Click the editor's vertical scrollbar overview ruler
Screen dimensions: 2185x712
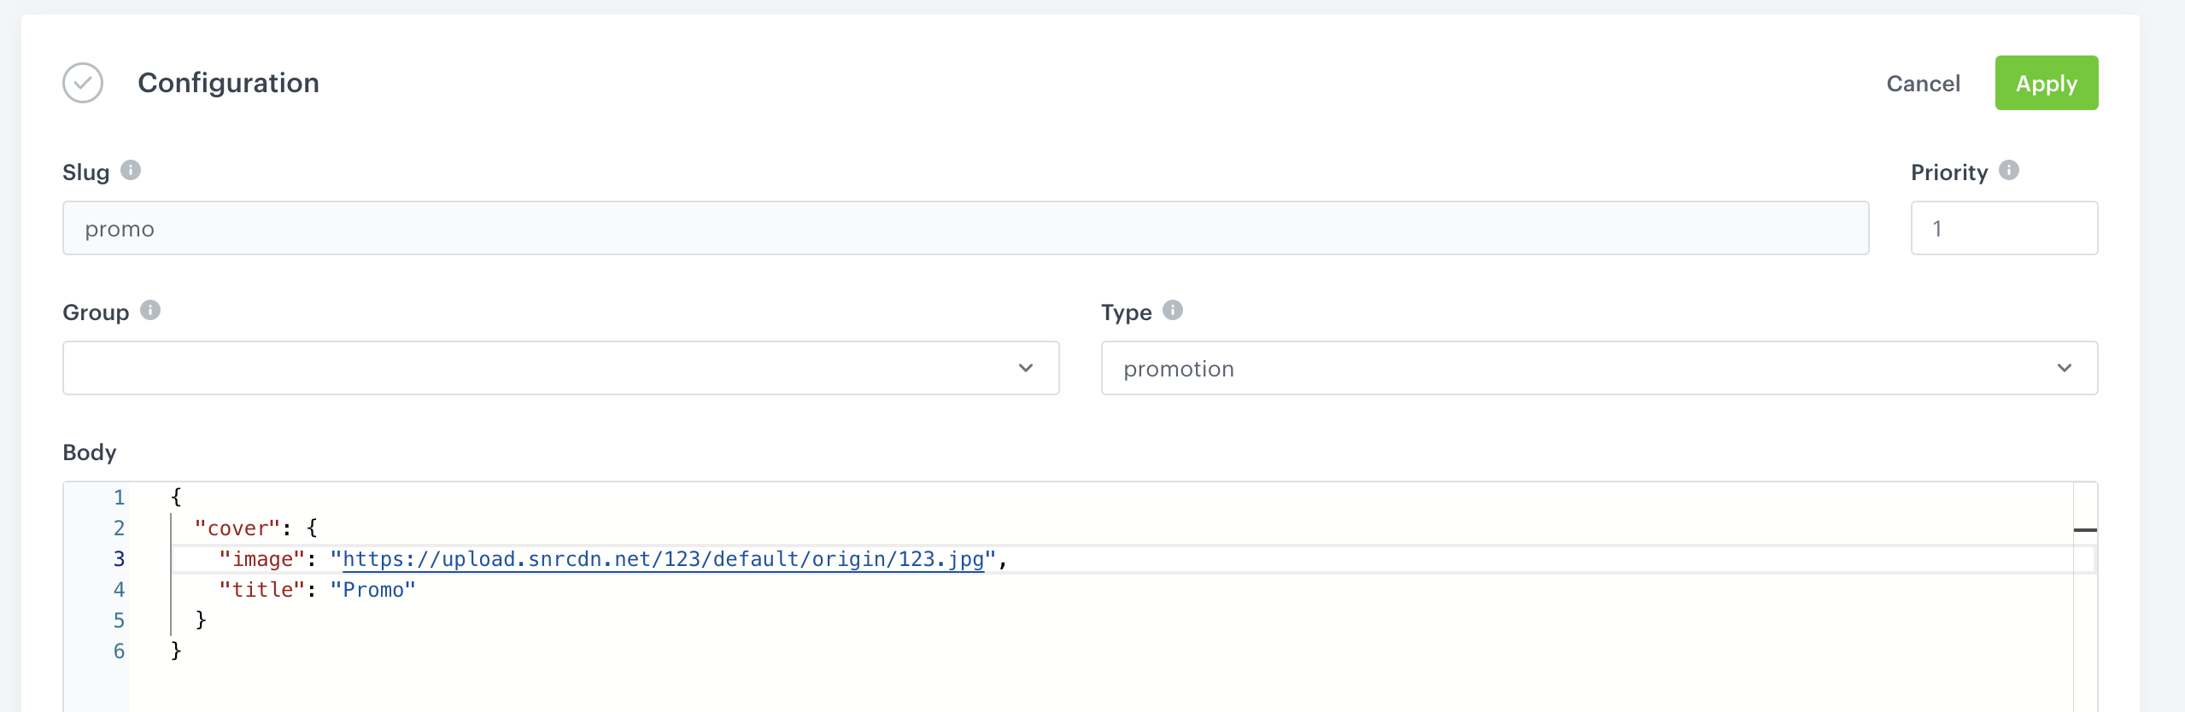[x=2084, y=598]
